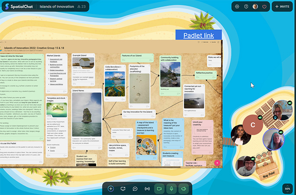
Task: Click the 50% zoom level control
Action: [x=287, y=189]
